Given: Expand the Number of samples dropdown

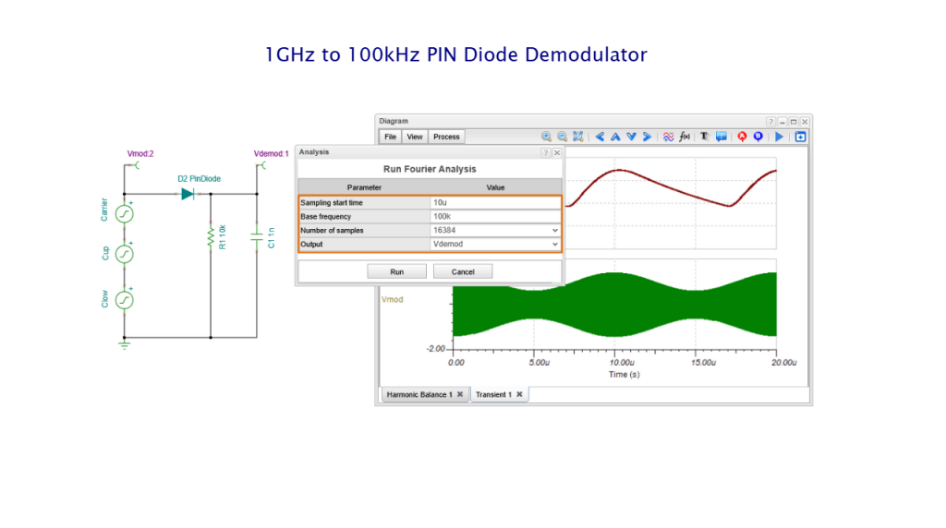Looking at the screenshot, I should tap(554, 230).
